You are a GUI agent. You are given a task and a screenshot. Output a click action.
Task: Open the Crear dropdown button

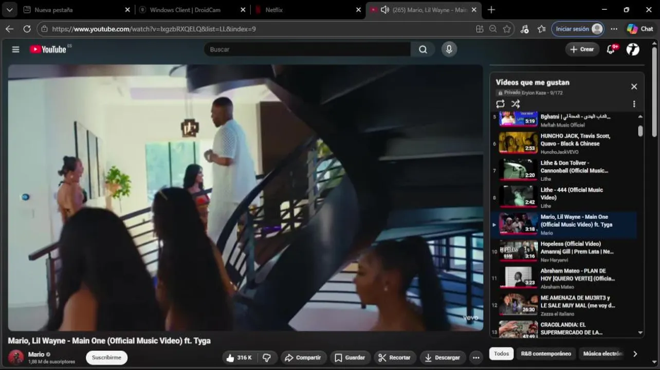582,49
